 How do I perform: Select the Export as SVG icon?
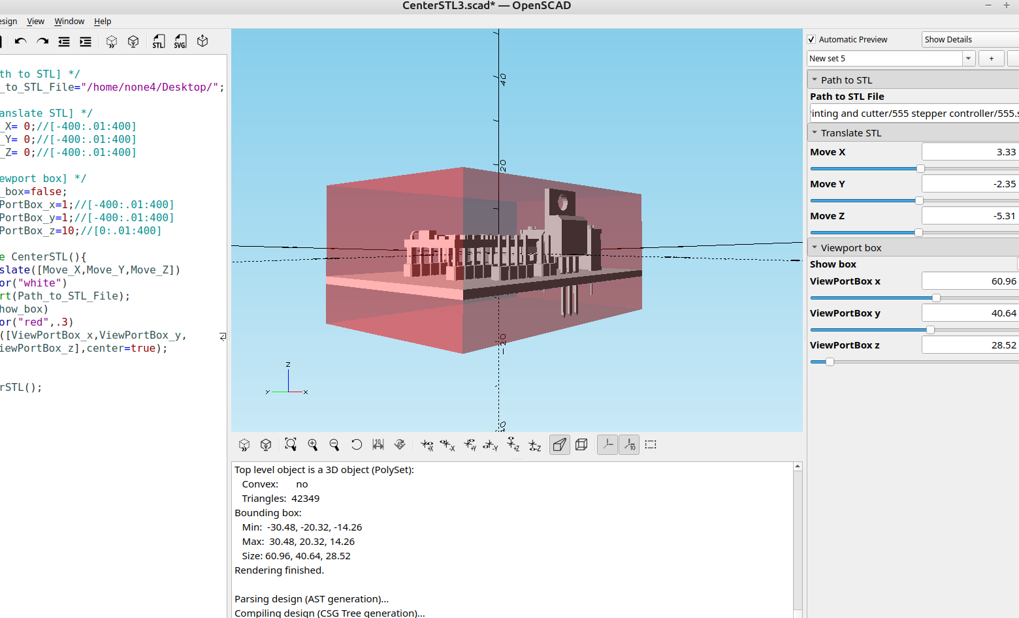pos(180,41)
